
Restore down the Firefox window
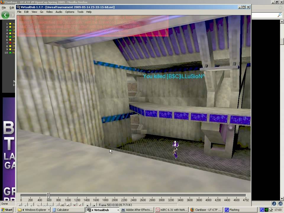[277, 2]
